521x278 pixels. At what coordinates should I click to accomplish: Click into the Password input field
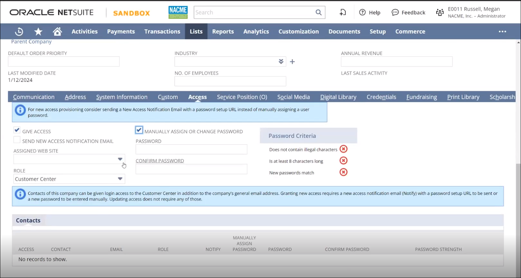(x=191, y=149)
